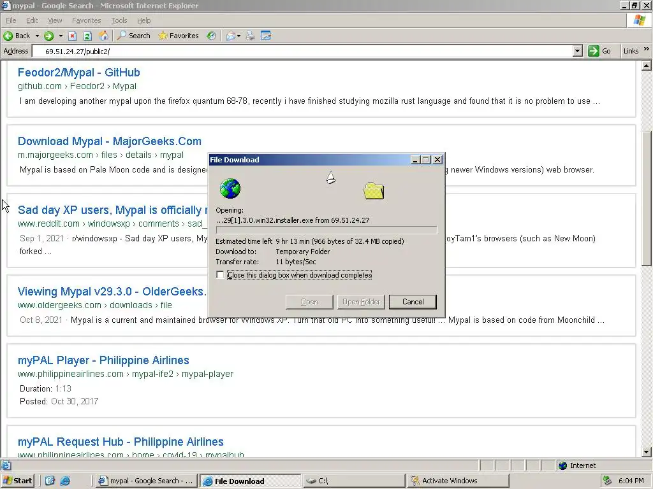Click the www.oldergeeks.com › downloads › file breadcrumb
Image resolution: width=653 pixels, height=489 pixels.
coord(94,305)
